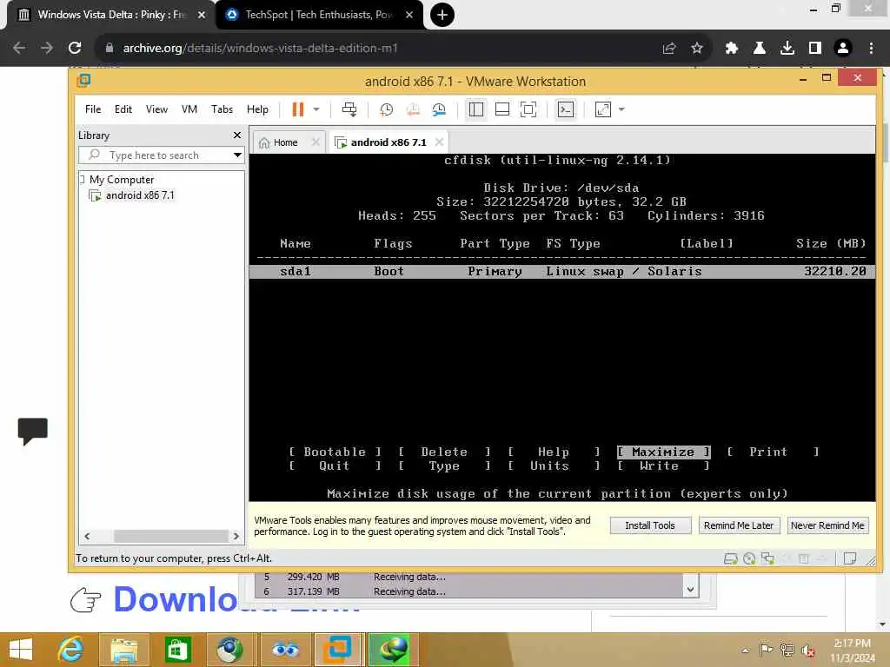Image resolution: width=890 pixels, height=667 pixels.
Task: Enter full screen mode icon
Action: click(528, 109)
